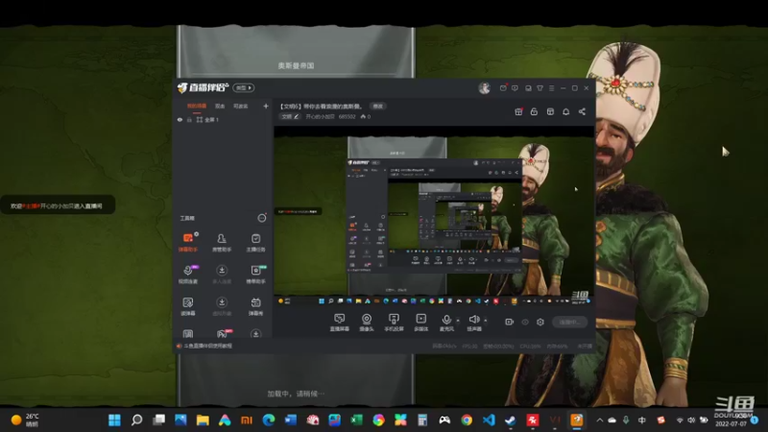
Task: Click the record camera icon in bottom bar
Action: click(510, 322)
